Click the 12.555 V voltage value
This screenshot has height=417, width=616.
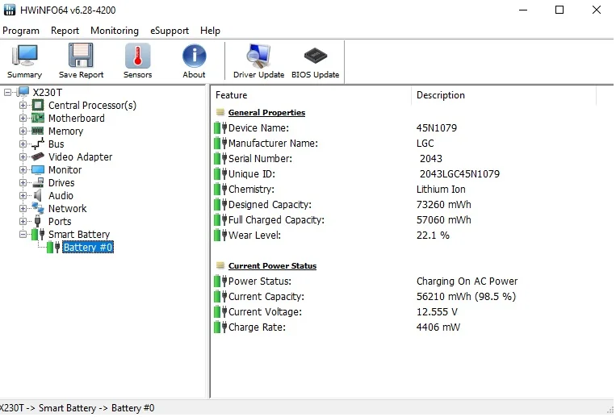[437, 312]
